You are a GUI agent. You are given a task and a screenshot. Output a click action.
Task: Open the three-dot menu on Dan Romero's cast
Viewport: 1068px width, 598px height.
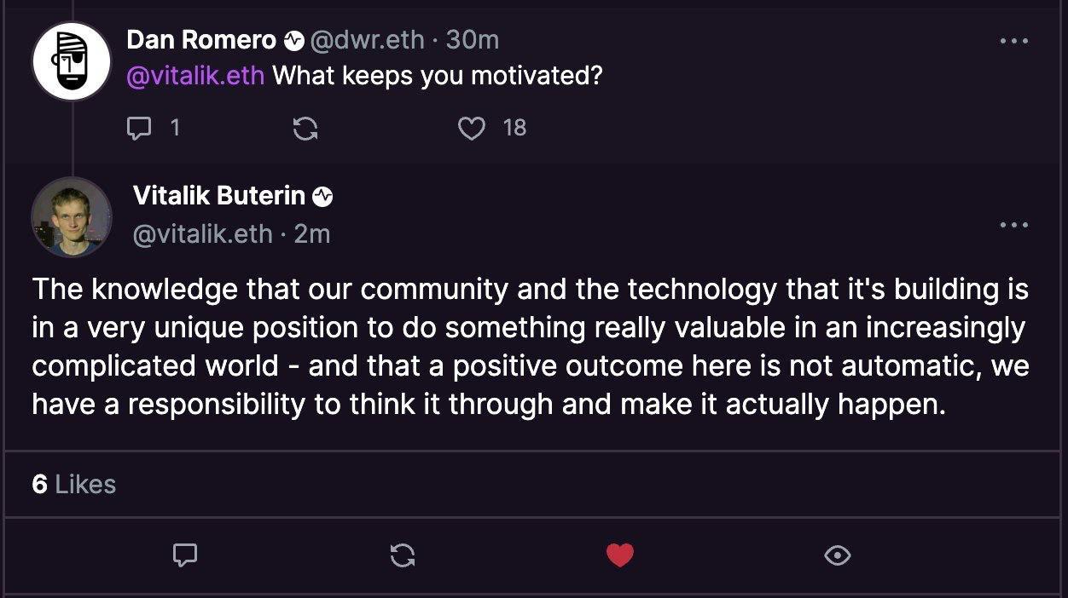point(1013,40)
